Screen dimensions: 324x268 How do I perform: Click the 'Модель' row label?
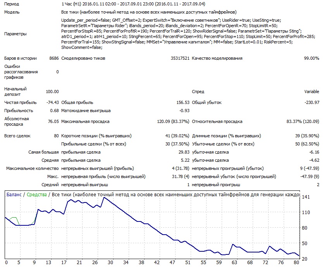tap(12, 12)
